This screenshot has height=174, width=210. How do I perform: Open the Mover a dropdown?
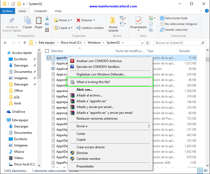63,20
